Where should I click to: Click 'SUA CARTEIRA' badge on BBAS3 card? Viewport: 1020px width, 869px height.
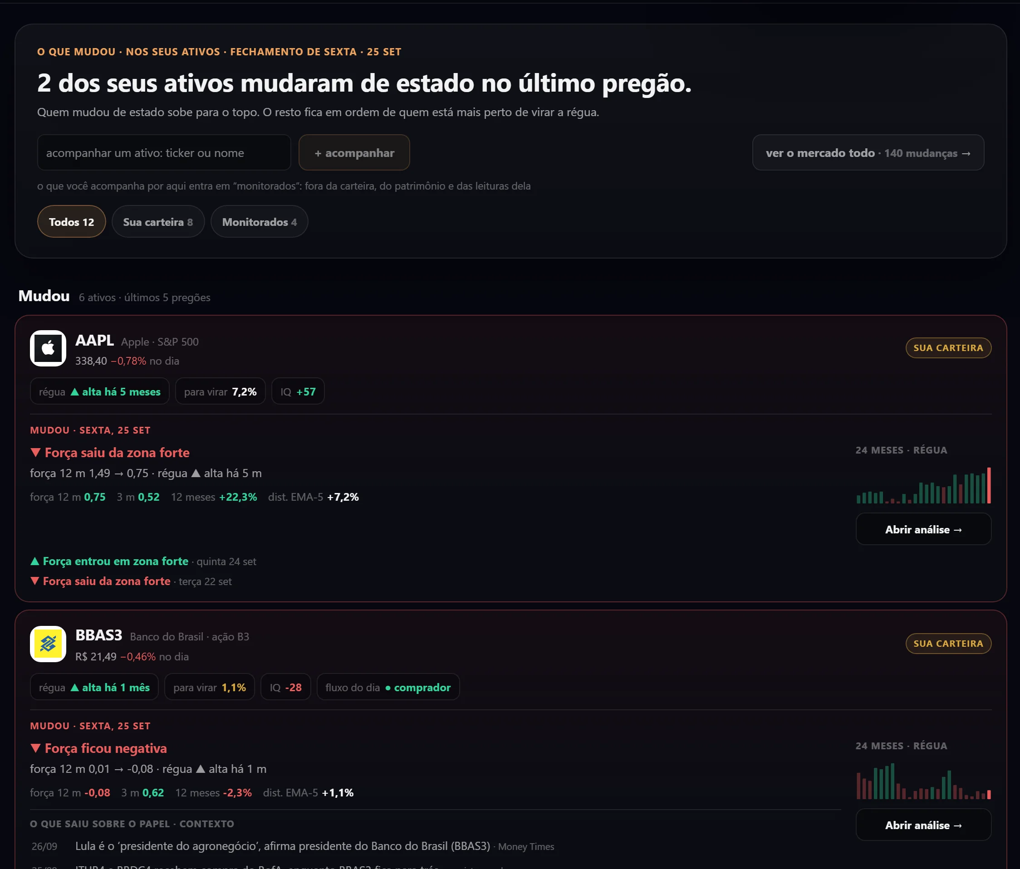(948, 644)
